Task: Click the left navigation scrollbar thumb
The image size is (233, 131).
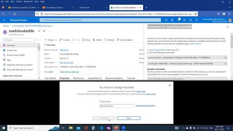Action: [39, 48]
